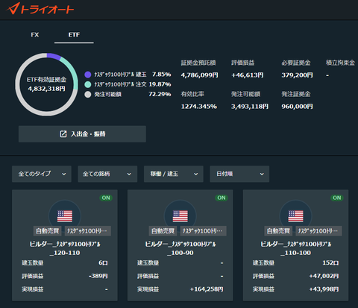Click ナスダック100トリ… tag on the 110-100 card

[318, 231]
